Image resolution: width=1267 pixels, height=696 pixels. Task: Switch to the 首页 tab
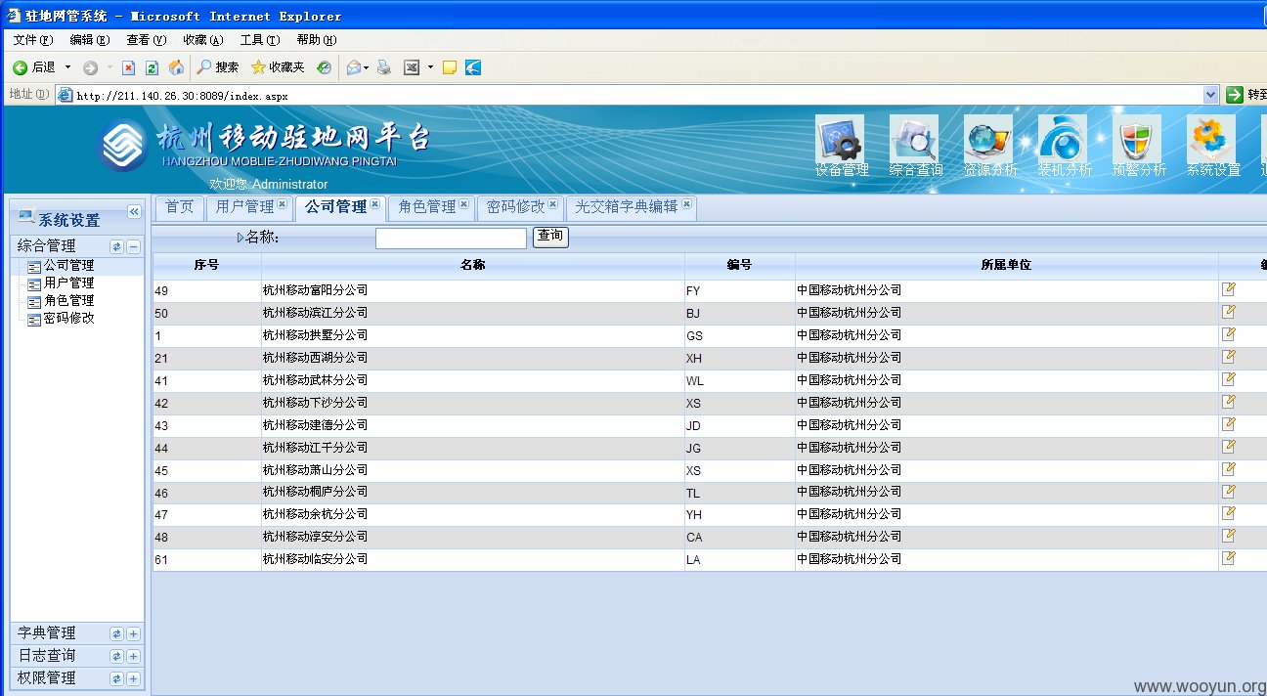(x=180, y=207)
